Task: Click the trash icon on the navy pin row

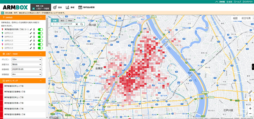Action: 34,37
